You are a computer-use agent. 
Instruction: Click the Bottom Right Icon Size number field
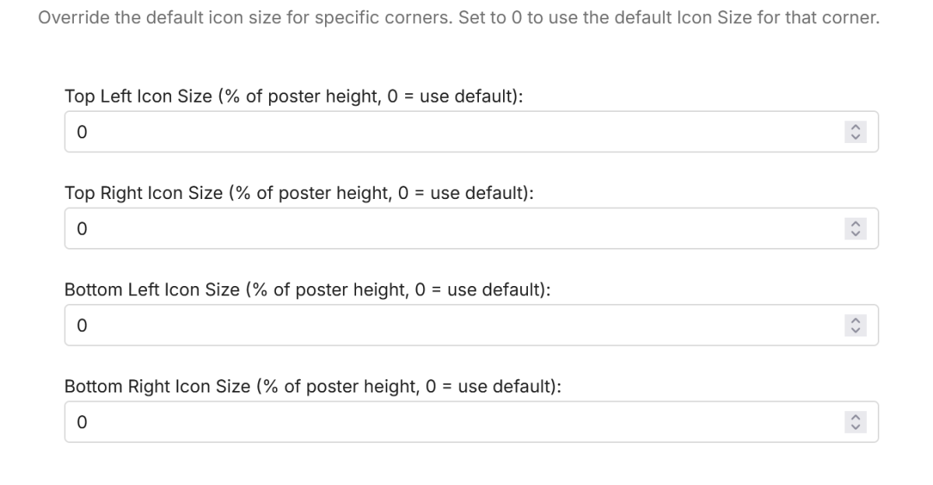tap(451, 422)
